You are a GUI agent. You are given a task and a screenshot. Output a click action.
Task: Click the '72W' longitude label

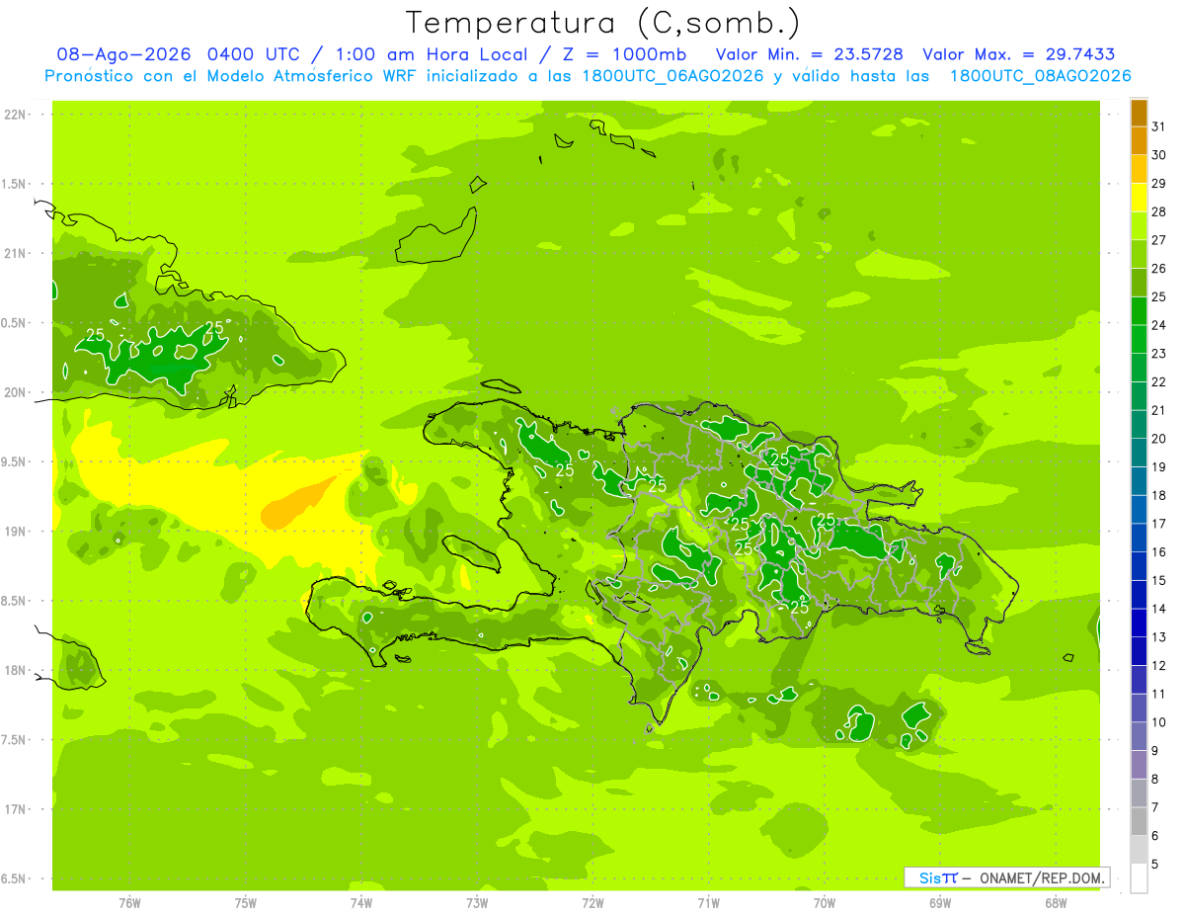click(592, 902)
